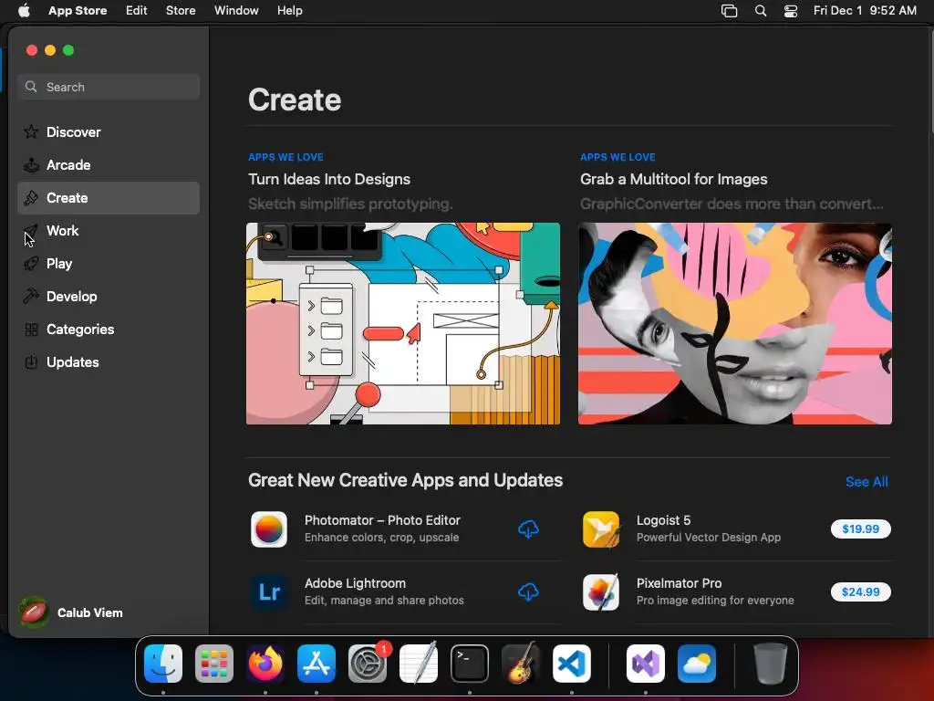Open Grab a Multitool for Images story
Viewport: 934px width, 701px height.
674,180
